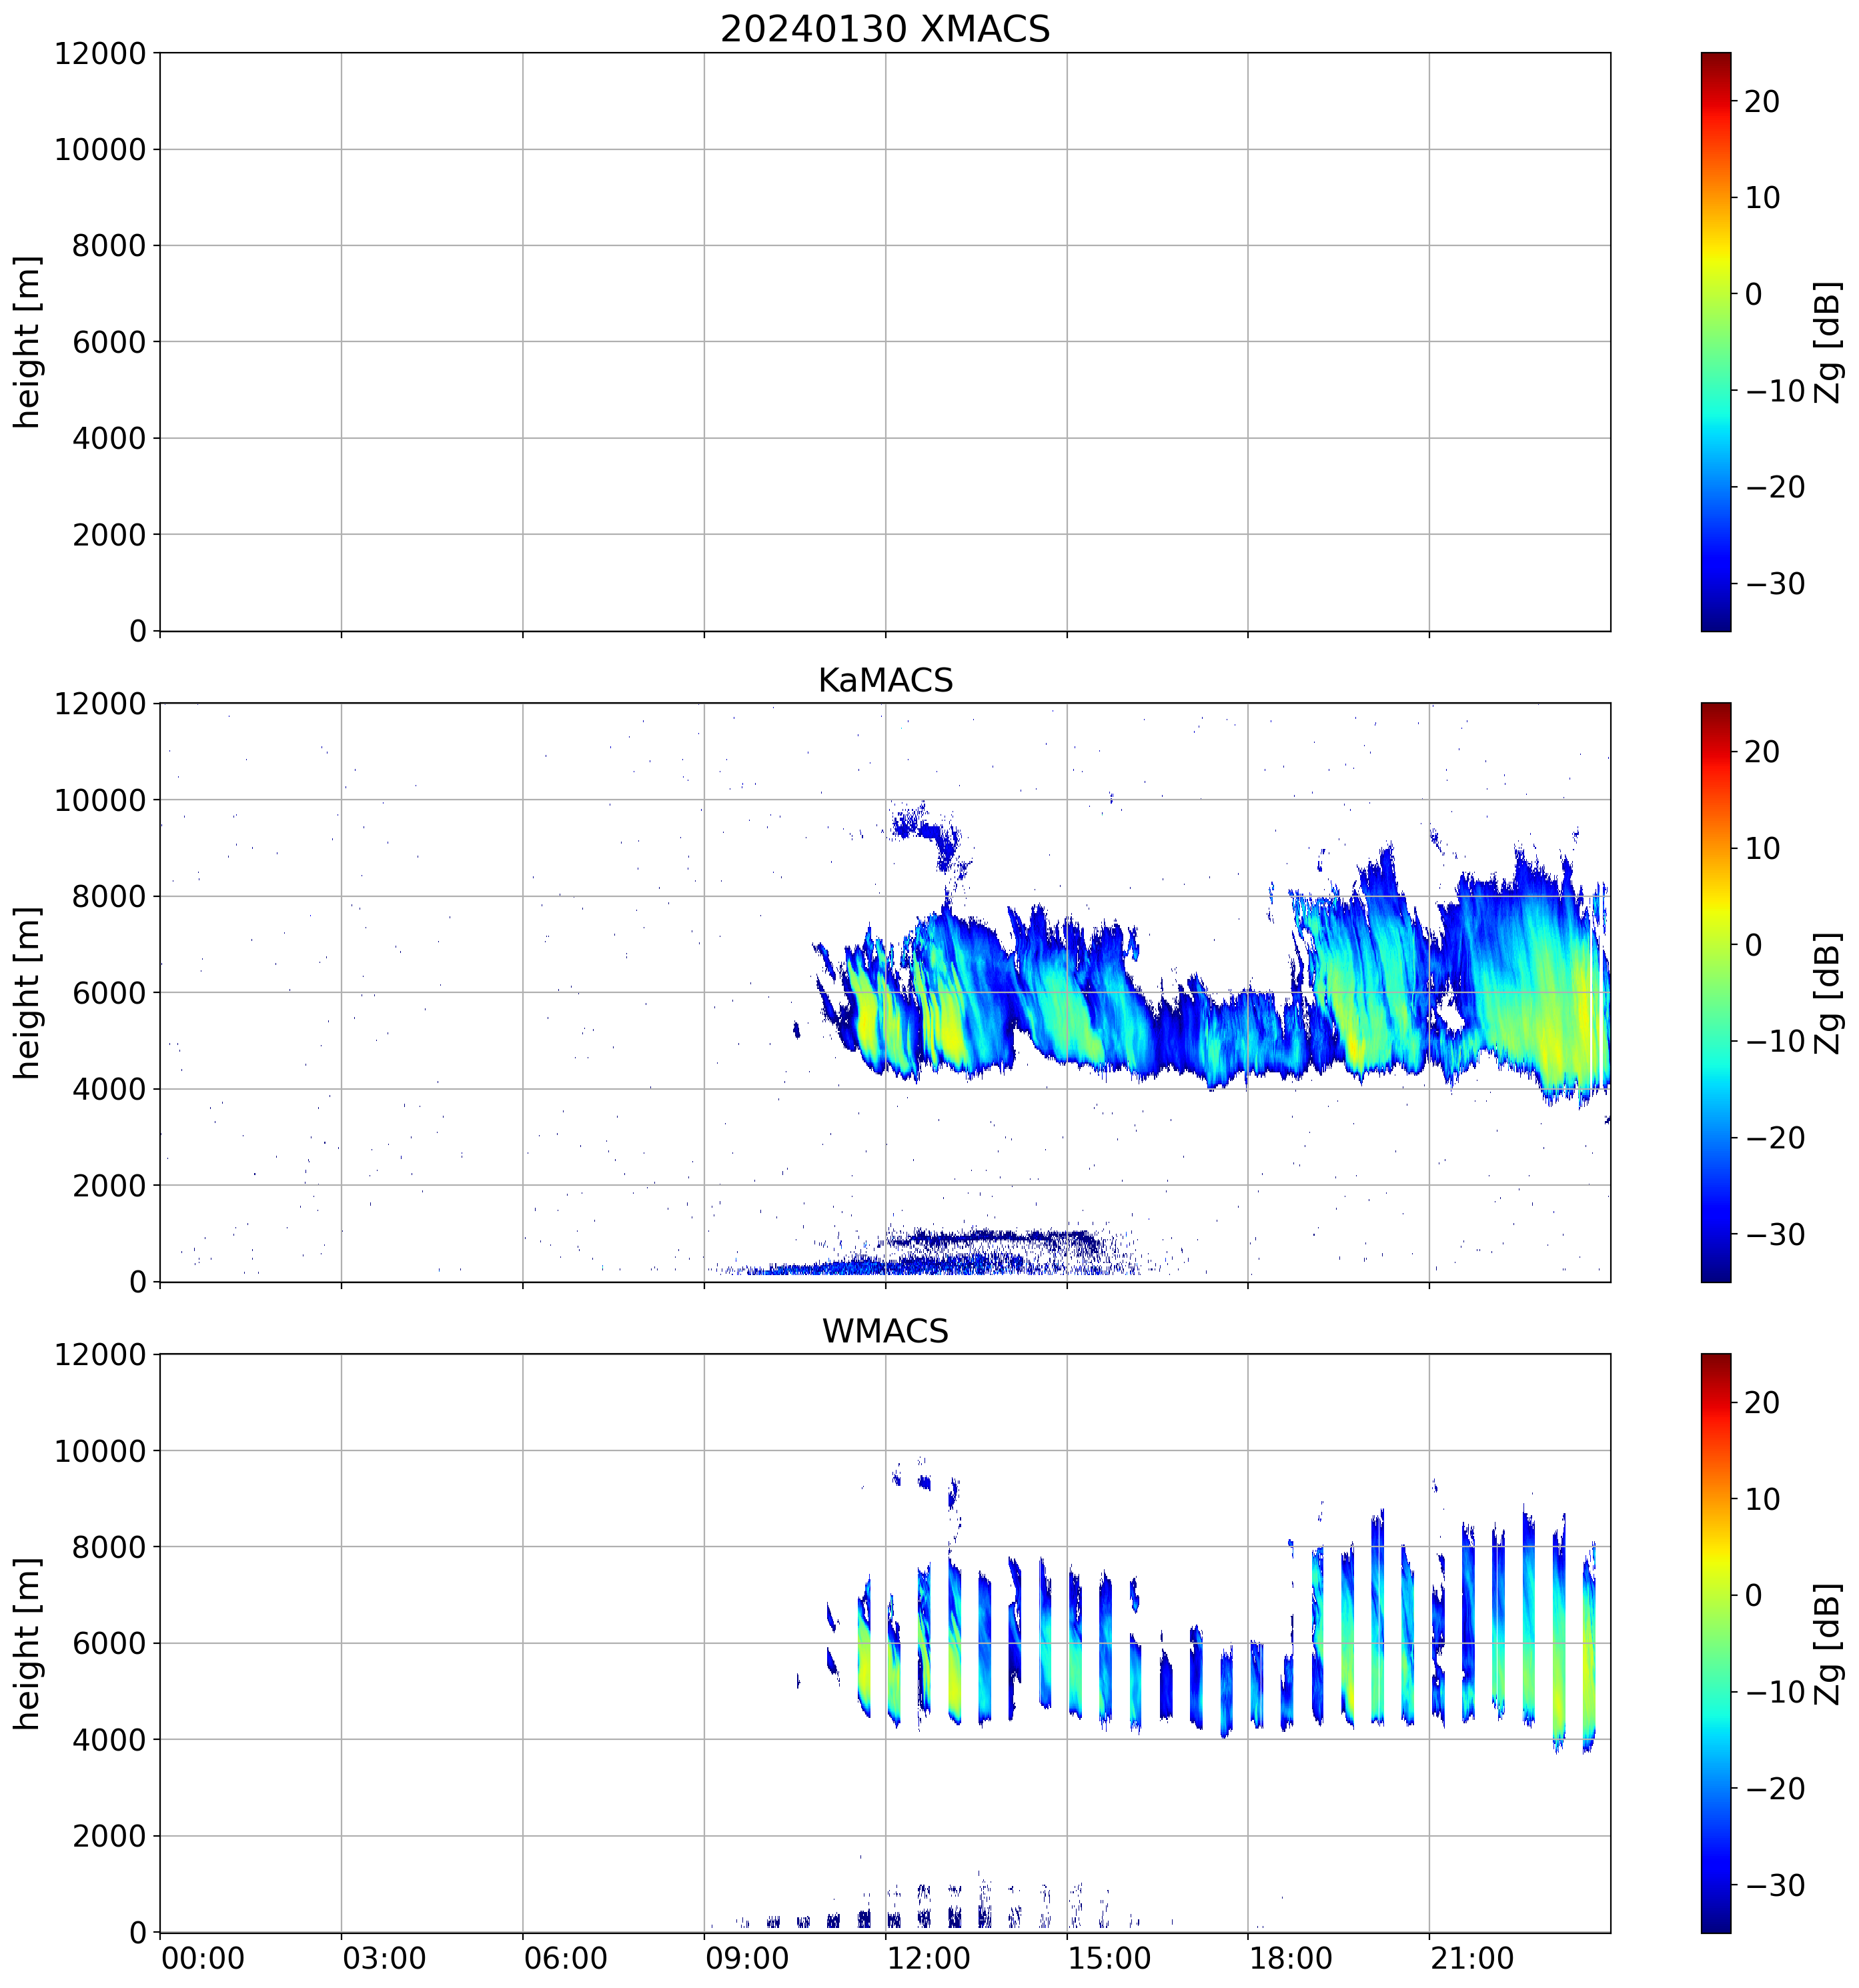
Task: Click the 20 tick on WMACS colorbar
Action: [1761, 1403]
